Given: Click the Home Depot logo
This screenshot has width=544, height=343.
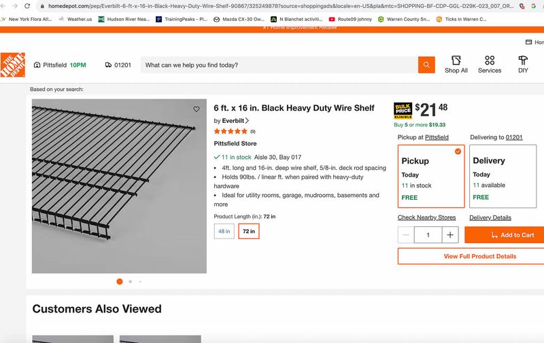Looking at the screenshot, I should 12,65.
